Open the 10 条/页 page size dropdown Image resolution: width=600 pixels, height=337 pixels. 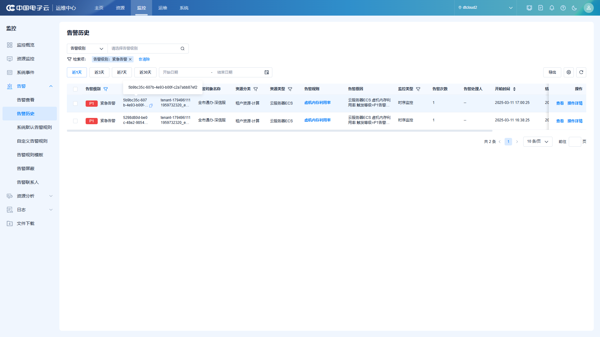tap(537, 142)
